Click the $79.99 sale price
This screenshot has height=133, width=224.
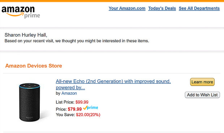[75, 109]
